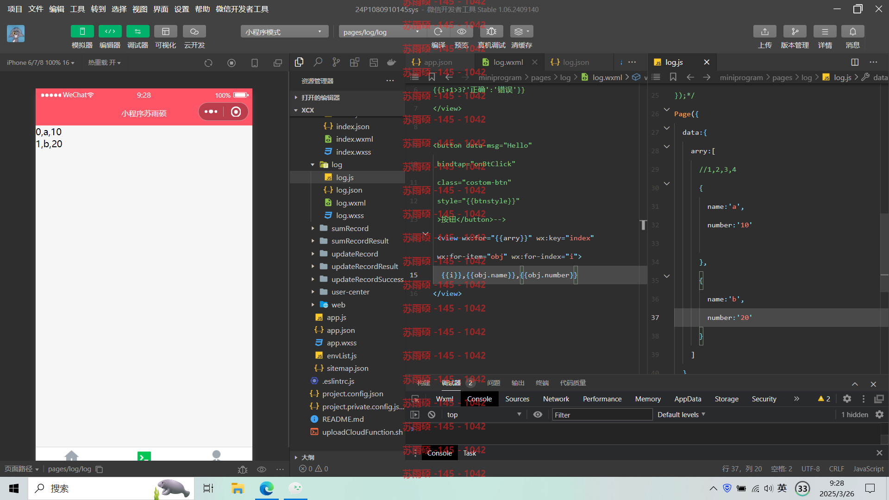Viewport: 889px width, 500px height.
Task: Open project.config.json in the file tree
Action: (x=352, y=394)
